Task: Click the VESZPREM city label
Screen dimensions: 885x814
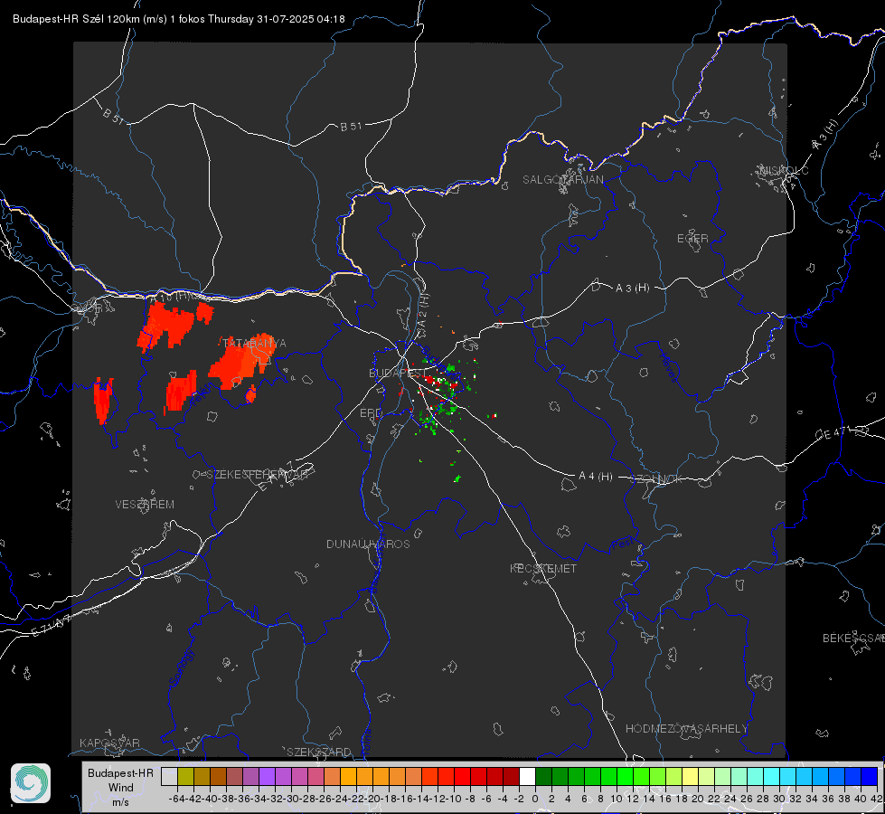Action: [145, 505]
